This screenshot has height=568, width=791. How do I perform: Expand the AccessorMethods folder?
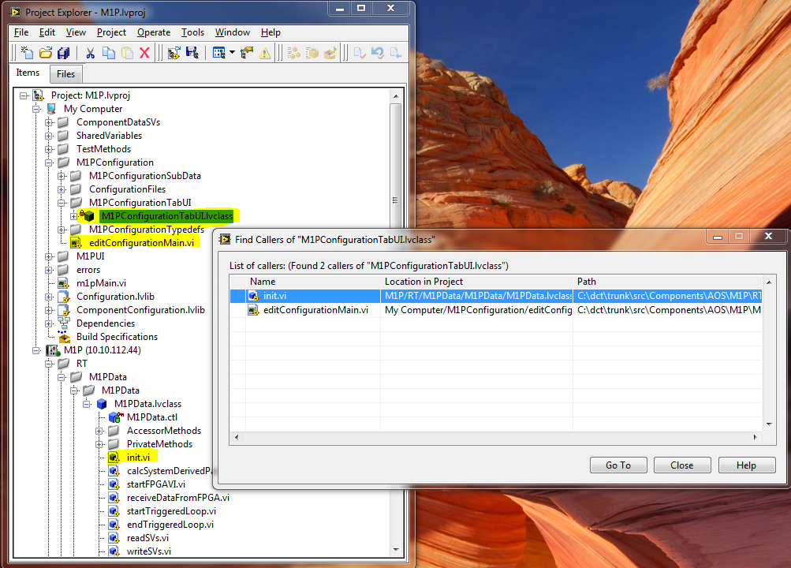pyautogui.click(x=99, y=431)
